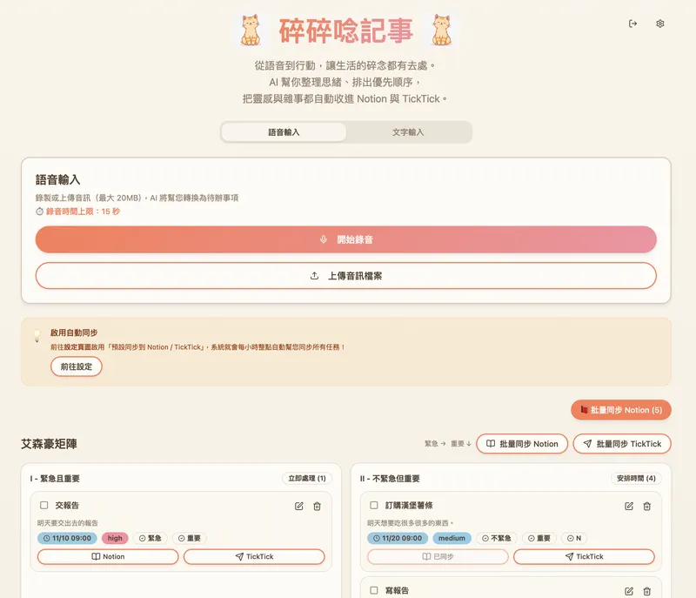
Task: Send 交報告 to TickTick
Action: click(254, 557)
